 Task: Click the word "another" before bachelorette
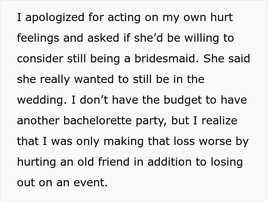tap(38, 121)
